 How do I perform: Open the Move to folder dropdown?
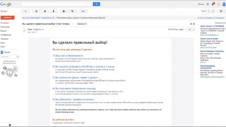click(x=64, y=11)
